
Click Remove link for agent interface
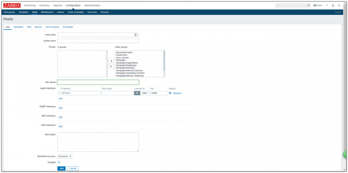pyautogui.click(x=177, y=93)
